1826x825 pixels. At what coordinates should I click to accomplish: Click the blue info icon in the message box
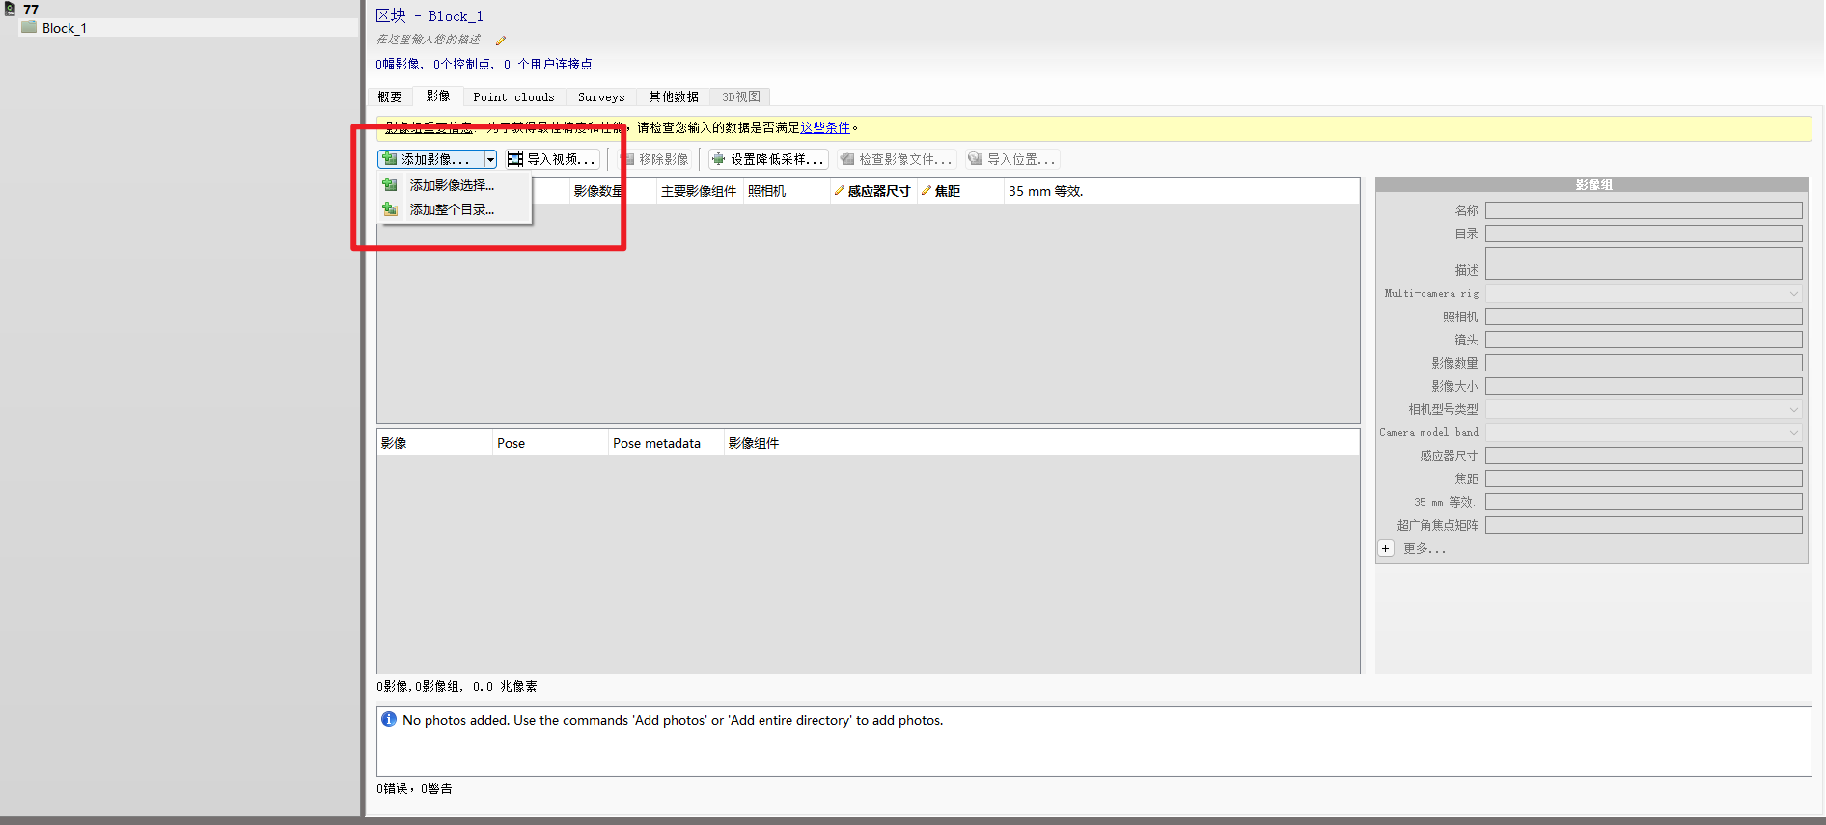pos(389,719)
